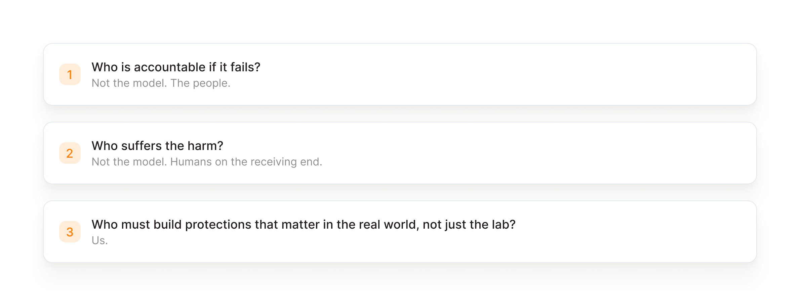The width and height of the screenshot is (800, 306).
Task: Click 'Not the model.' in second card subtitle
Action: (x=129, y=162)
